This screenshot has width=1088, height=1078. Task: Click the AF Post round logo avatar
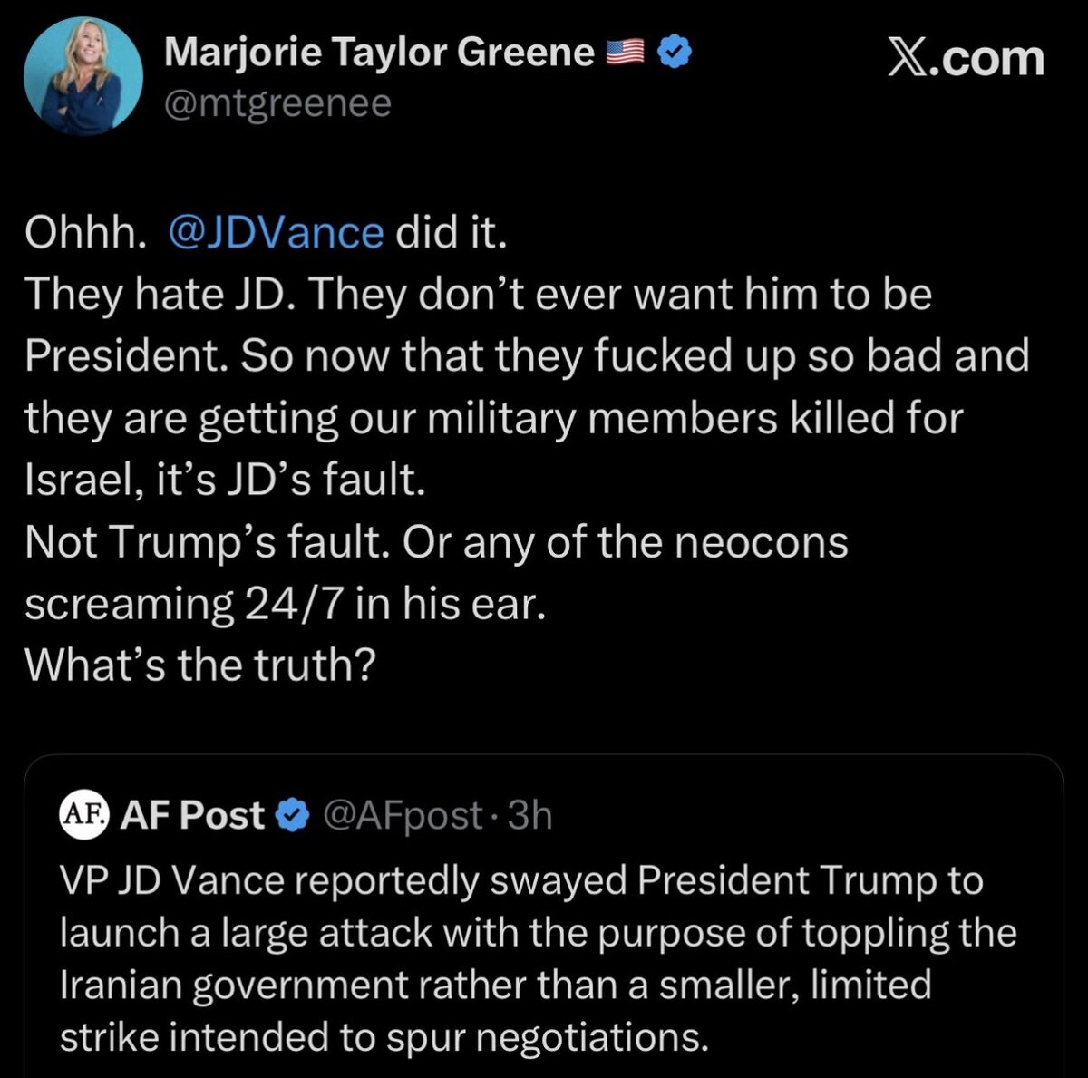click(83, 813)
